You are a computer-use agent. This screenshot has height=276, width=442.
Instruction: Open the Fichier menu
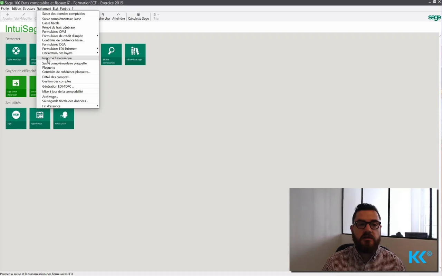[5, 9]
